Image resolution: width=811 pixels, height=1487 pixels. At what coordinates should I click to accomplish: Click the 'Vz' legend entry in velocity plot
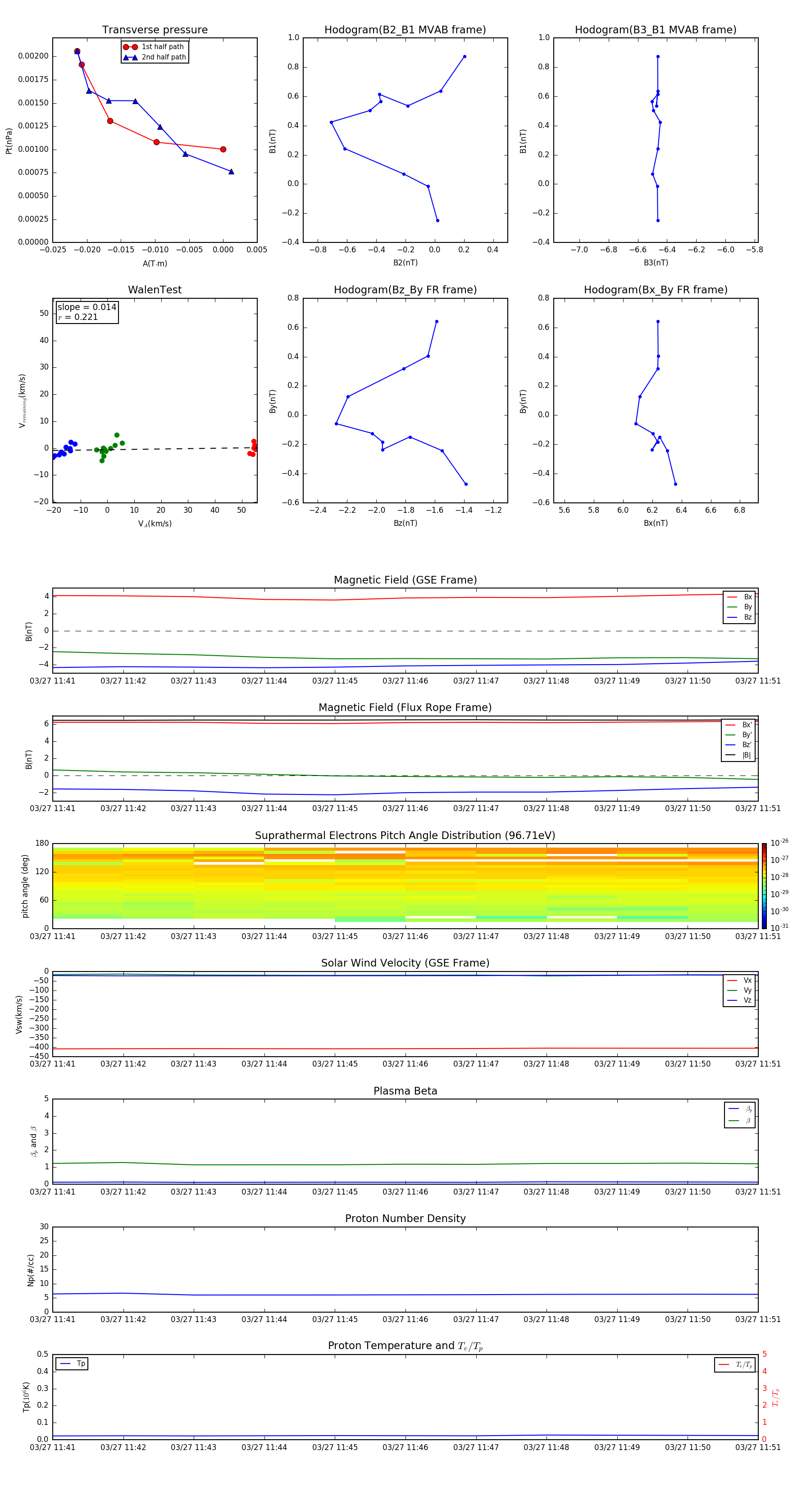pyautogui.click(x=739, y=1000)
